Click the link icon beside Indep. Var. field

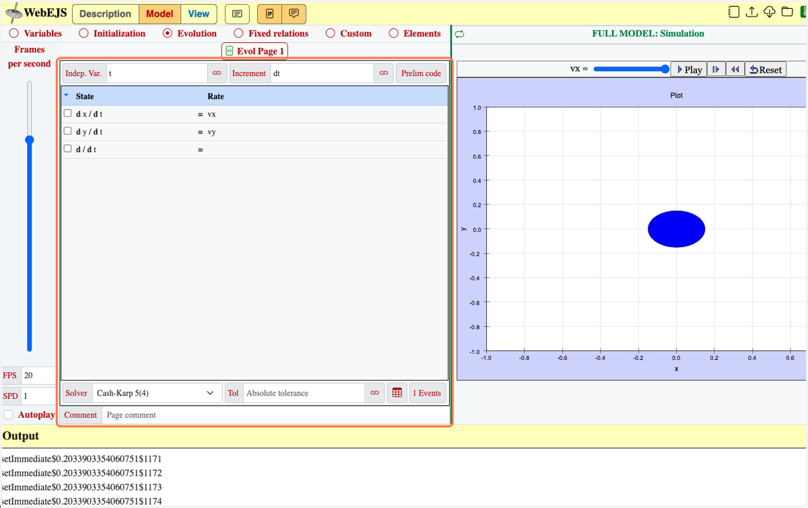(217, 73)
